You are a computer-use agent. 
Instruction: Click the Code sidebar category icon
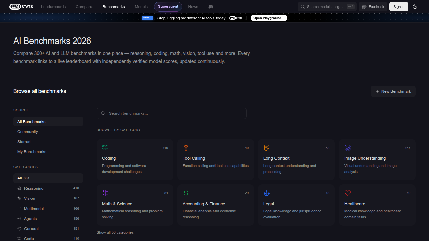coord(19,239)
